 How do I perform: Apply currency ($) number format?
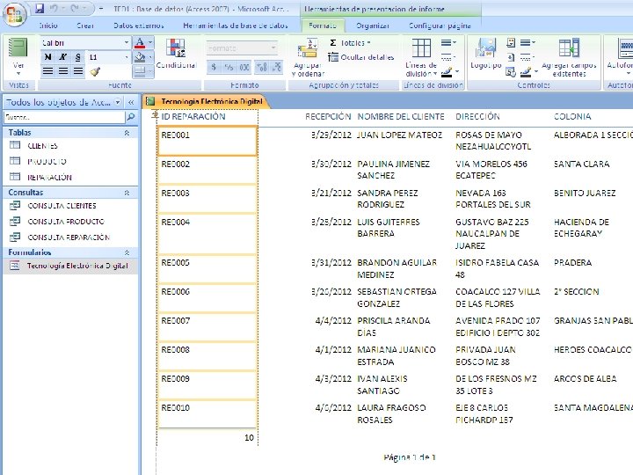click(x=213, y=68)
